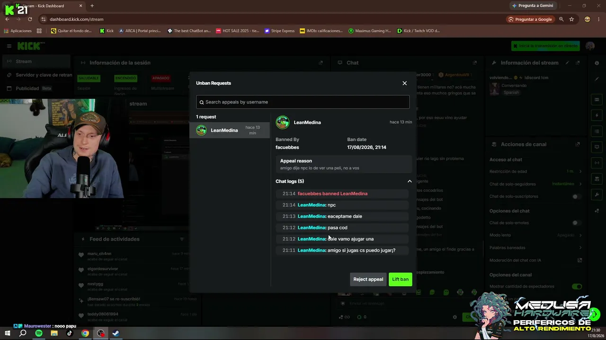Search appeals by username field
The image size is (606, 340).
click(x=303, y=102)
